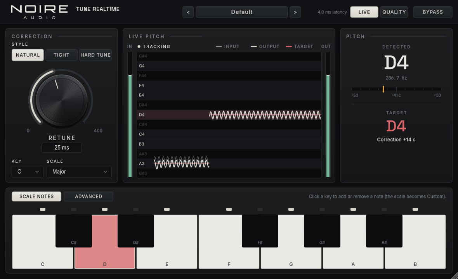458x279 pixels.
Task: Toggle the indicator above the C key
Action: tap(43, 209)
